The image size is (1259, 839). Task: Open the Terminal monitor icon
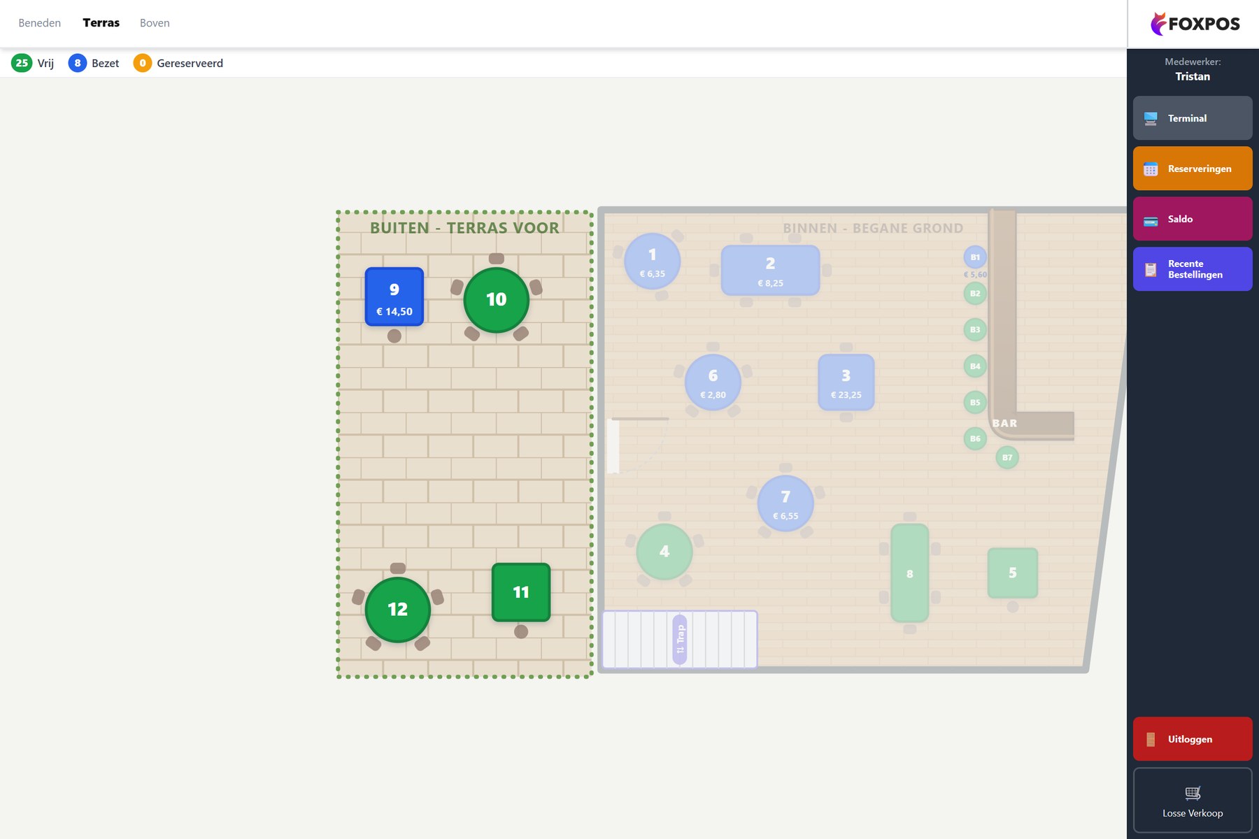1151,118
